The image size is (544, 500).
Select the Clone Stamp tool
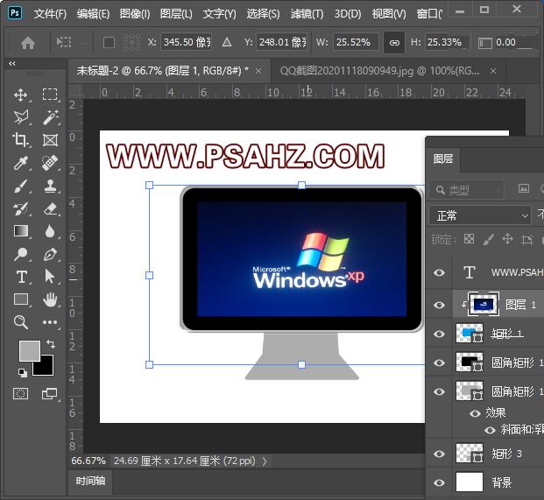click(50, 186)
